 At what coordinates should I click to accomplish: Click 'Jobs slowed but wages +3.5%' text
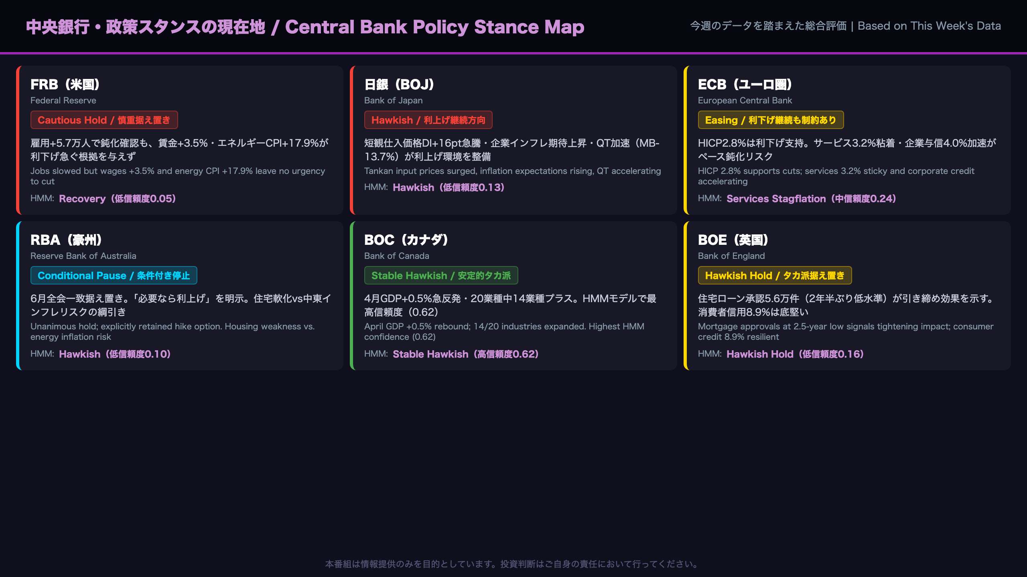178,176
